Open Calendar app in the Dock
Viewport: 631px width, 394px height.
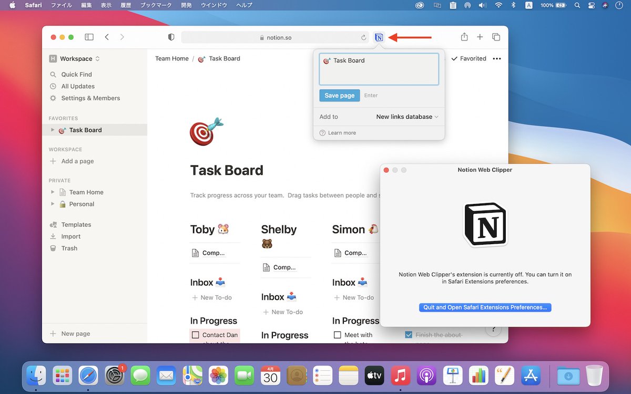point(270,376)
